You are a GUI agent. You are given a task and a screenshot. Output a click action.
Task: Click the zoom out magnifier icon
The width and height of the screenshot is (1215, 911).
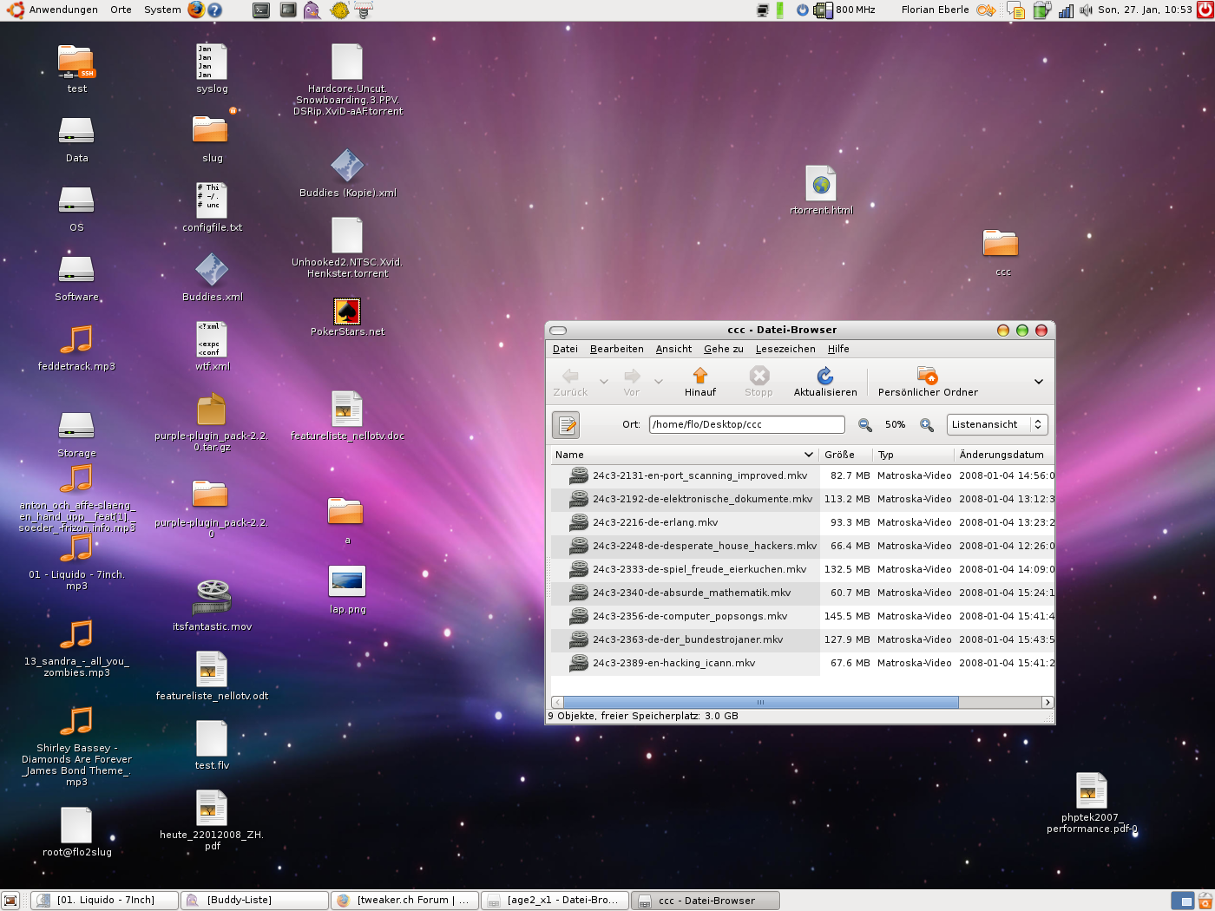[864, 424]
